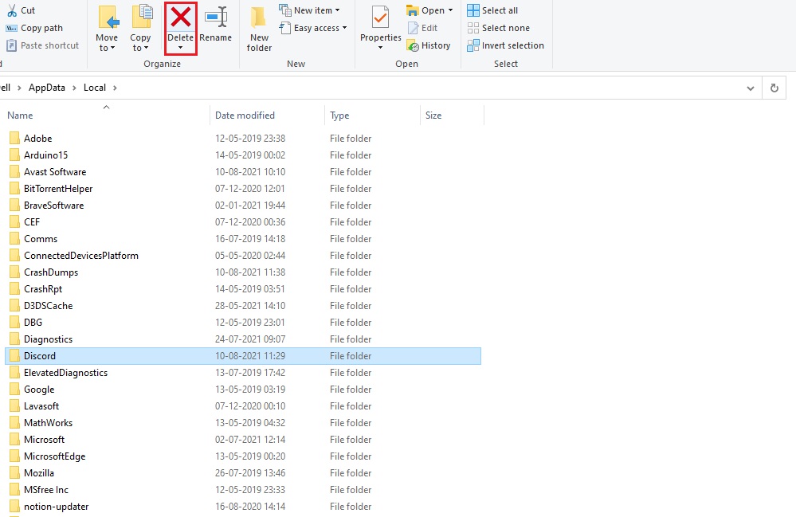This screenshot has width=796, height=517.
Task: Click the Google folder icon
Action: coord(14,390)
